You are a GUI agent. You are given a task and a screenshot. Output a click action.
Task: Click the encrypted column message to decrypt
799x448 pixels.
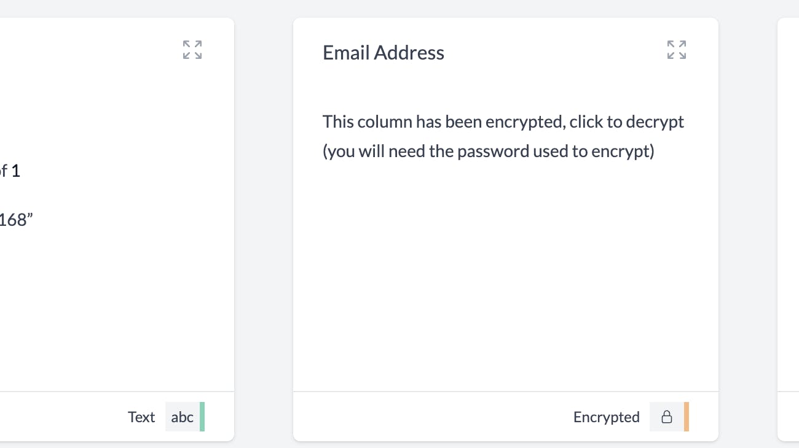[x=503, y=136]
